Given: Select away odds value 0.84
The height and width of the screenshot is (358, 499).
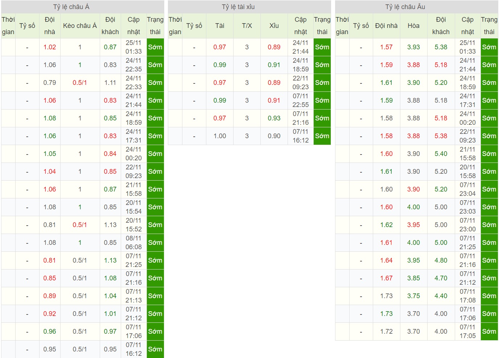Looking at the screenshot, I should click(x=110, y=154).
